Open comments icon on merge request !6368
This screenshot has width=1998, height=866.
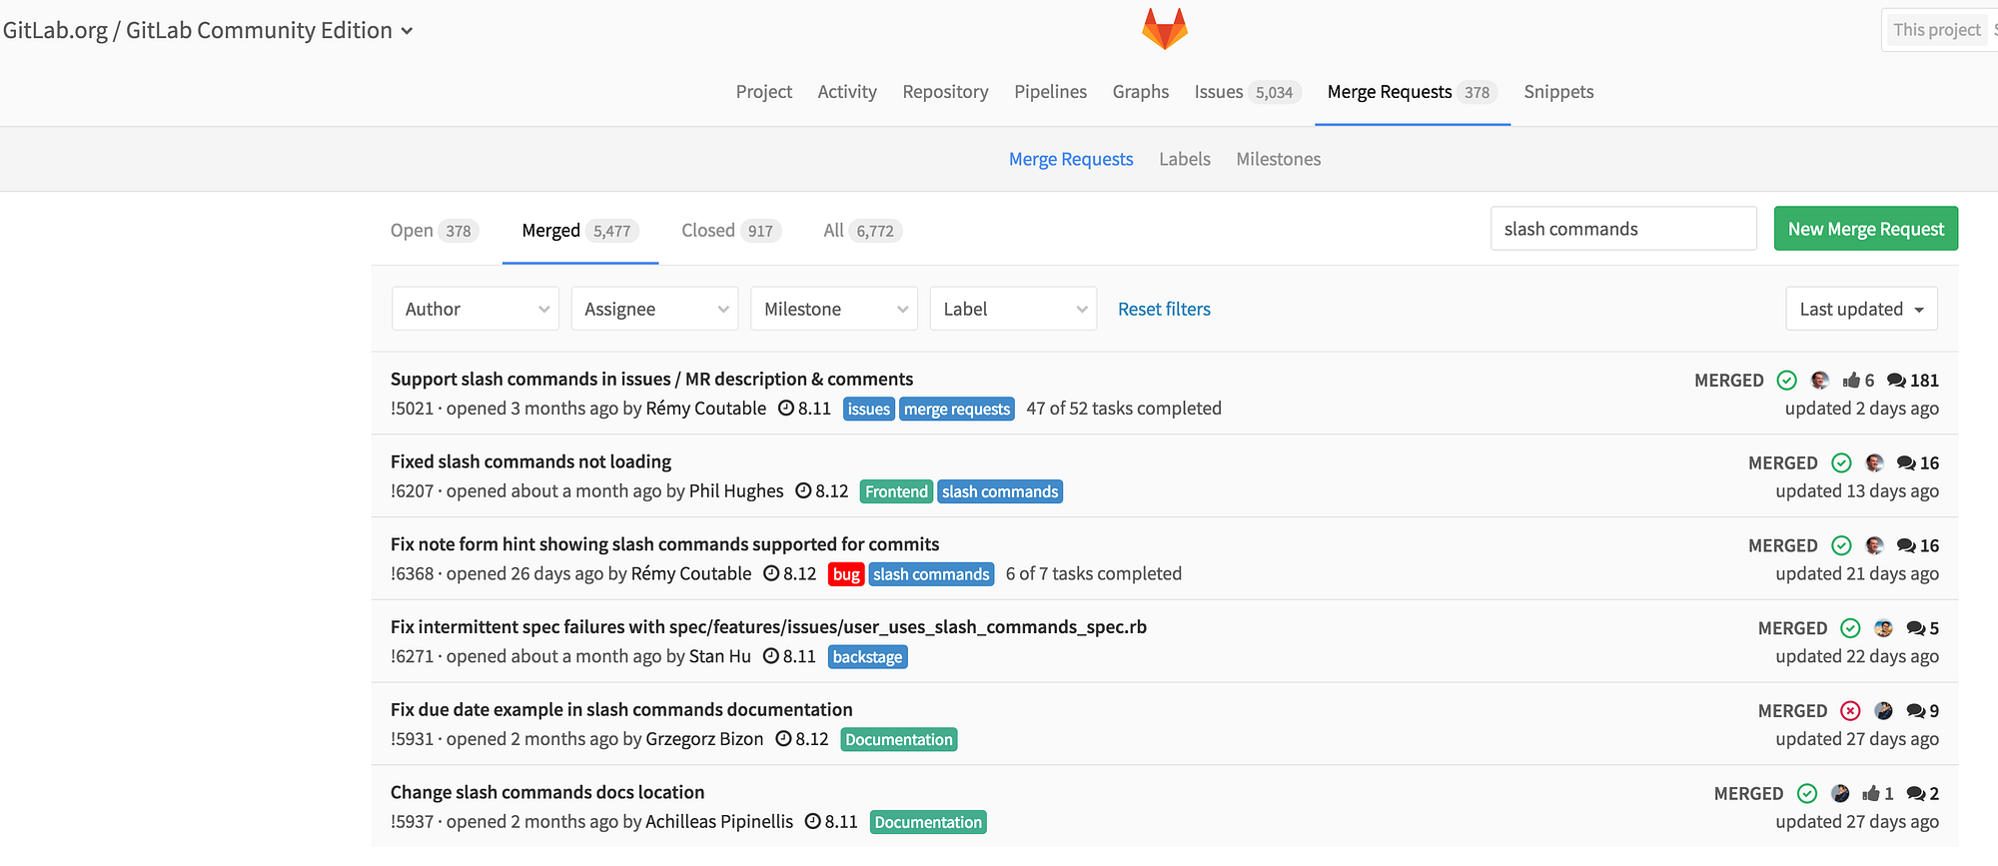coord(1906,546)
